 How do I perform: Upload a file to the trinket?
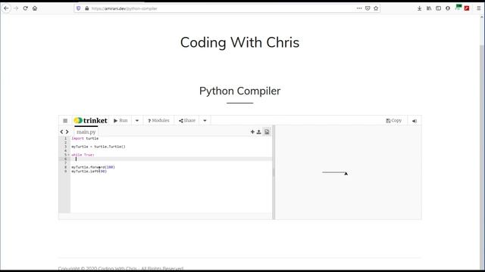[x=259, y=132]
